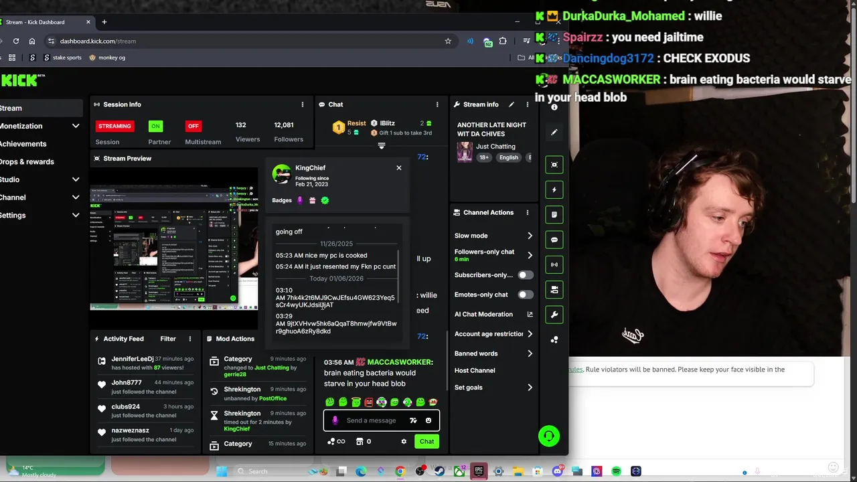Viewport: 857px width, 482px height.
Task: Open Set goals chevron
Action: (x=530, y=388)
